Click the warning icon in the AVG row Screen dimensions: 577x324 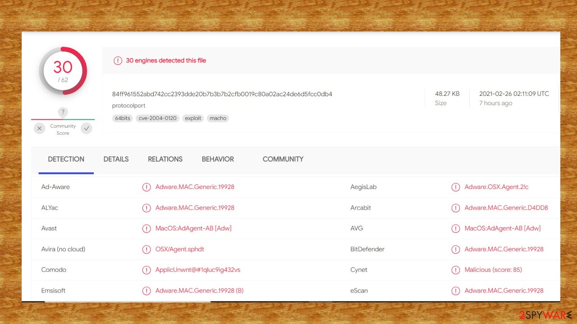point(456,229)
